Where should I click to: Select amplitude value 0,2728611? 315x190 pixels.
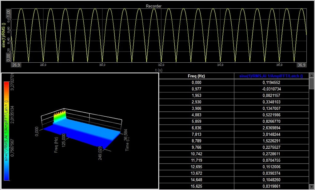271,154
